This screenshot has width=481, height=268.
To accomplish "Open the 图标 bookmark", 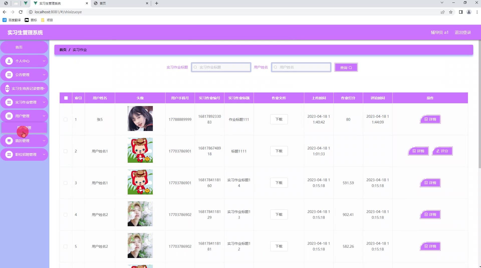I will [31, 20].
